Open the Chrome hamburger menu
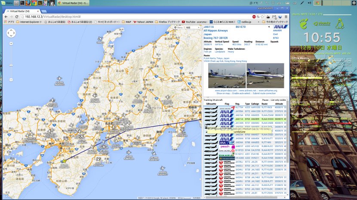Image resolution: width=357 pixels, height=200 pixels. click(x=286, y=17)
